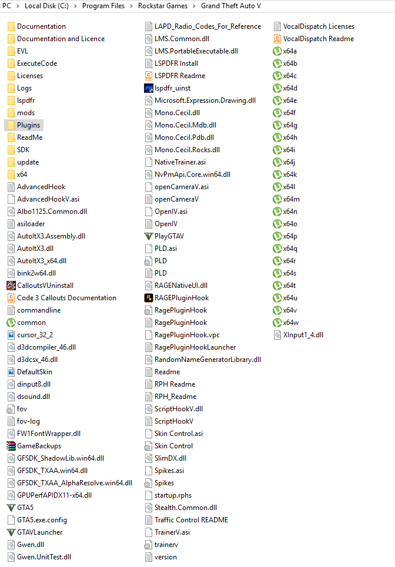Select Gwen.UnitTest.dll file
395x567 pixels.
39,557
